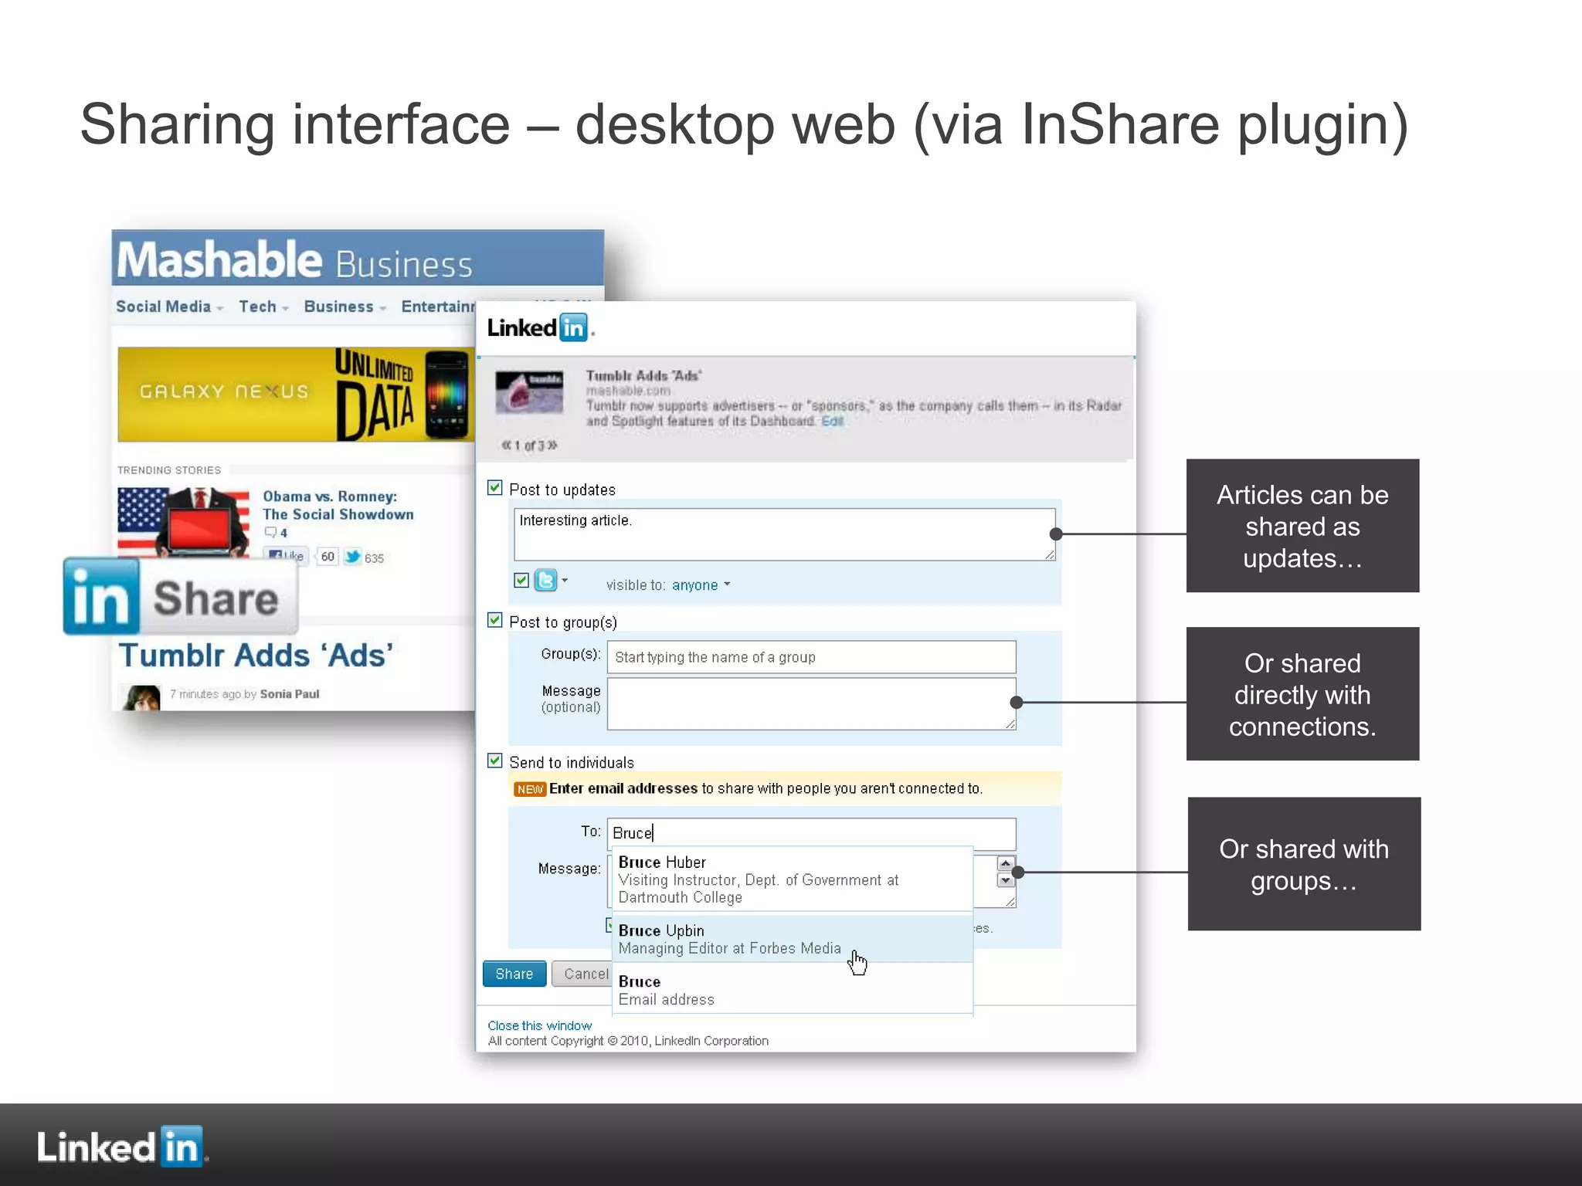Viewport: 1582px width, 1186px height.
Task: Click the Close this window link
Action: point(540,1025)
